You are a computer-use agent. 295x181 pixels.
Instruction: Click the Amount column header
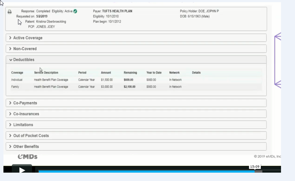[106, 73]
